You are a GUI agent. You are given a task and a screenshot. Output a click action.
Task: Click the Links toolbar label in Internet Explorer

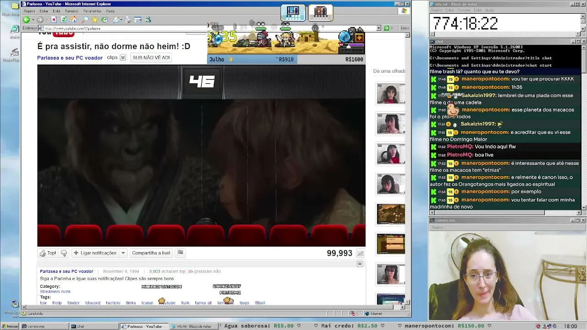(404, 28)
